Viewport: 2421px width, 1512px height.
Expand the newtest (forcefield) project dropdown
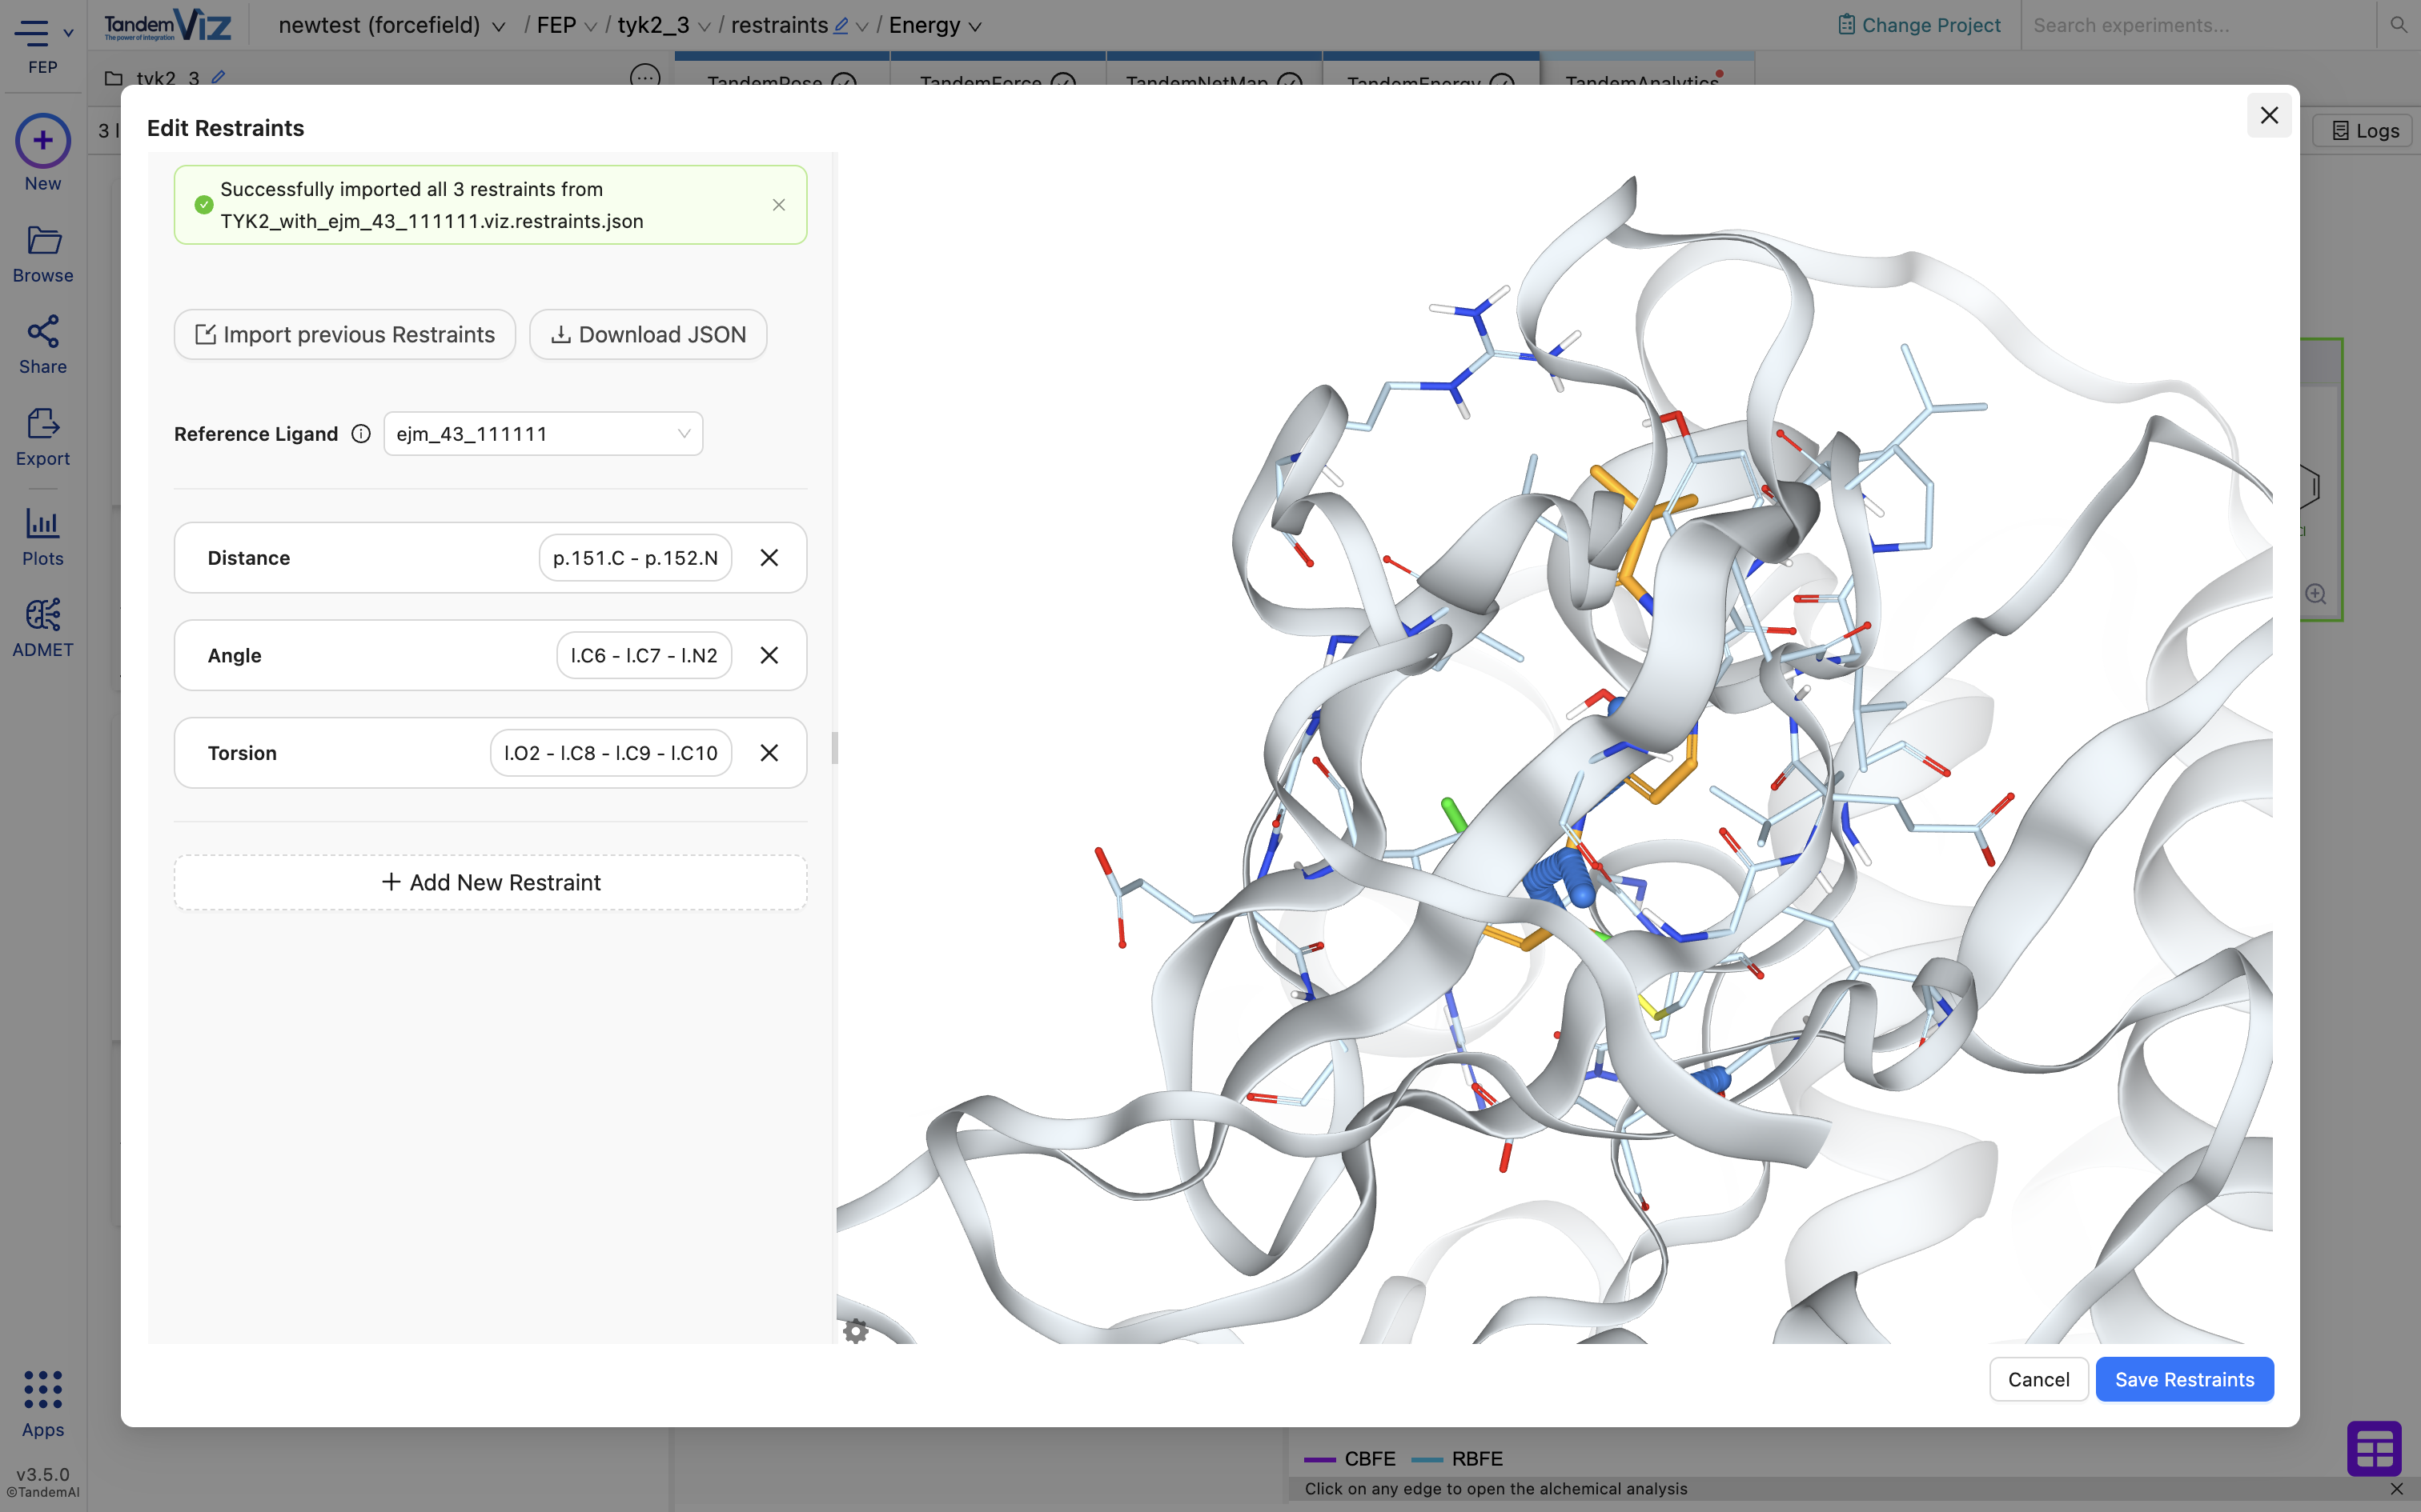coord(498,27)
